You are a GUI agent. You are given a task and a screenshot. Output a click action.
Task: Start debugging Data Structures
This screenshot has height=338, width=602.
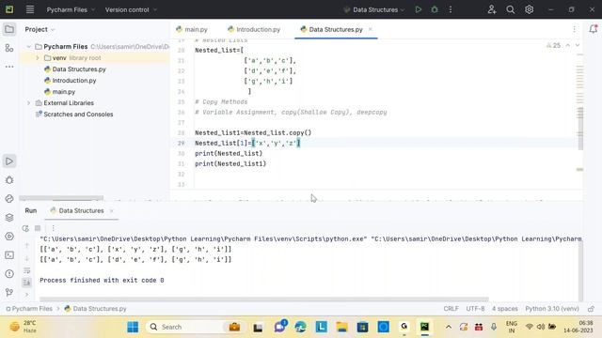coord(435,9)
